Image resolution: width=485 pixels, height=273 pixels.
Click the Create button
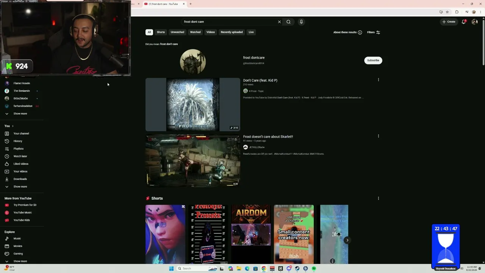click(449, 22)
